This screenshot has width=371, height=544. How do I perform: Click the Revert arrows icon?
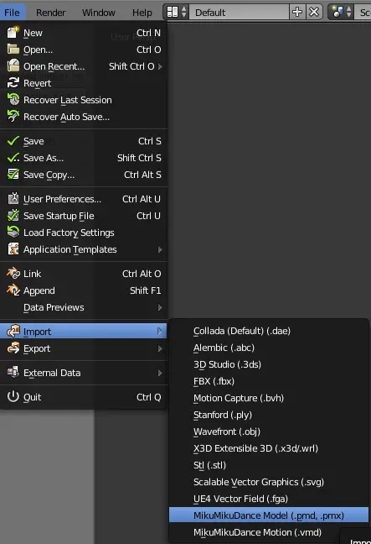pos(13,83)
